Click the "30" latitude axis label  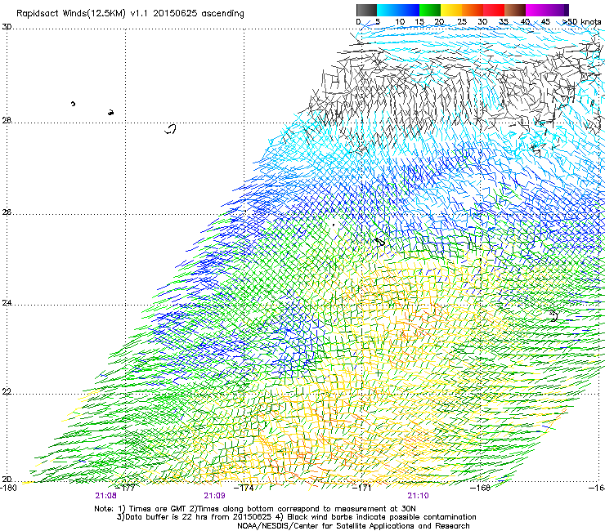coord(7,27)
